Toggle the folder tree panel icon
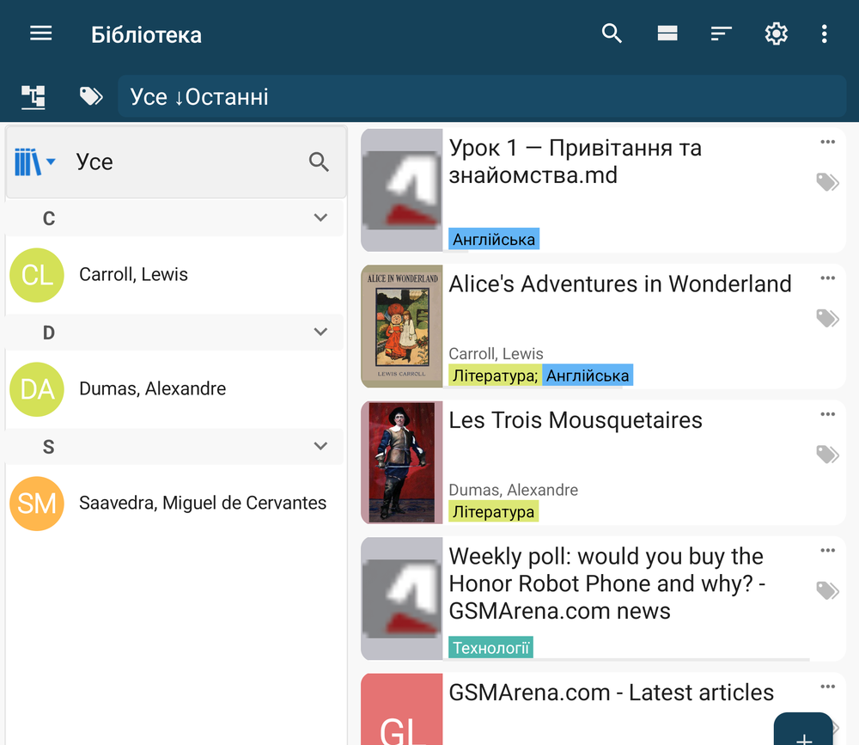The image size is (859, 745). [x=34, y=97]
